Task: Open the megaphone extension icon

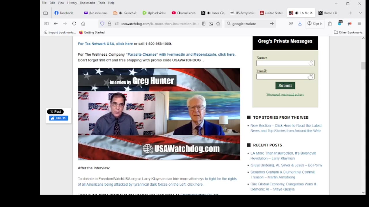Action: (349, 24)
